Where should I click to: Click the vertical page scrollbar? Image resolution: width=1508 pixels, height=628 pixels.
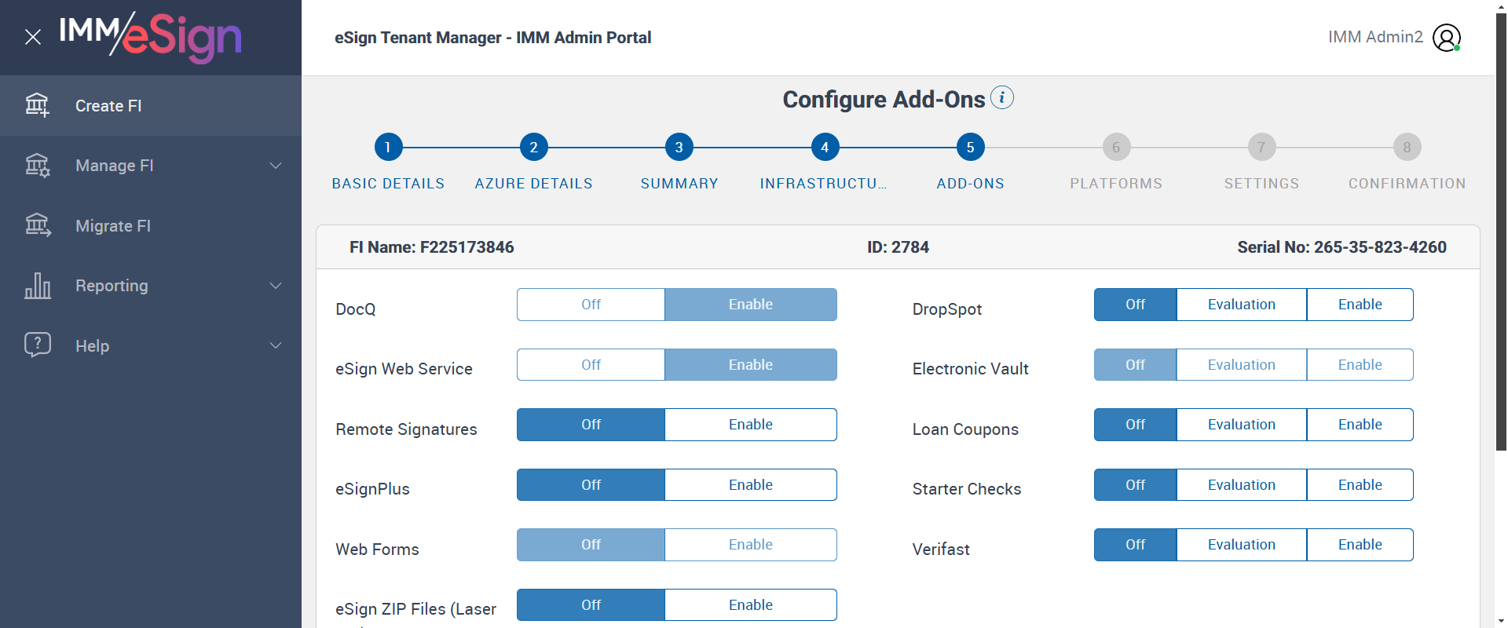pyautogui.click(x=1501, y=235)
